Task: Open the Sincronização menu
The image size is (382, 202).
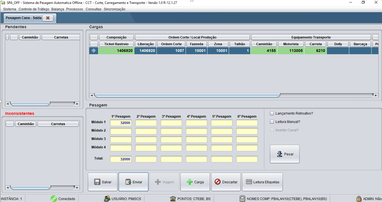Action: [114, 9]
